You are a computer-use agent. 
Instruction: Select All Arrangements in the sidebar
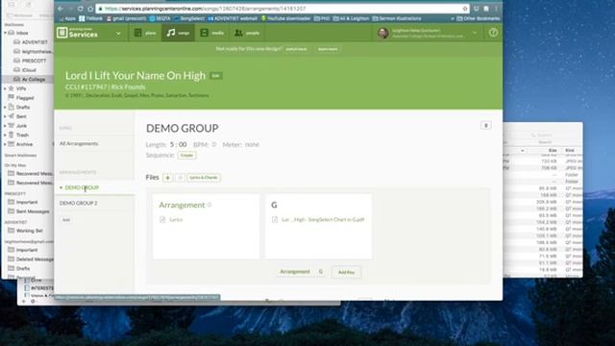click(x=79, y=143)
